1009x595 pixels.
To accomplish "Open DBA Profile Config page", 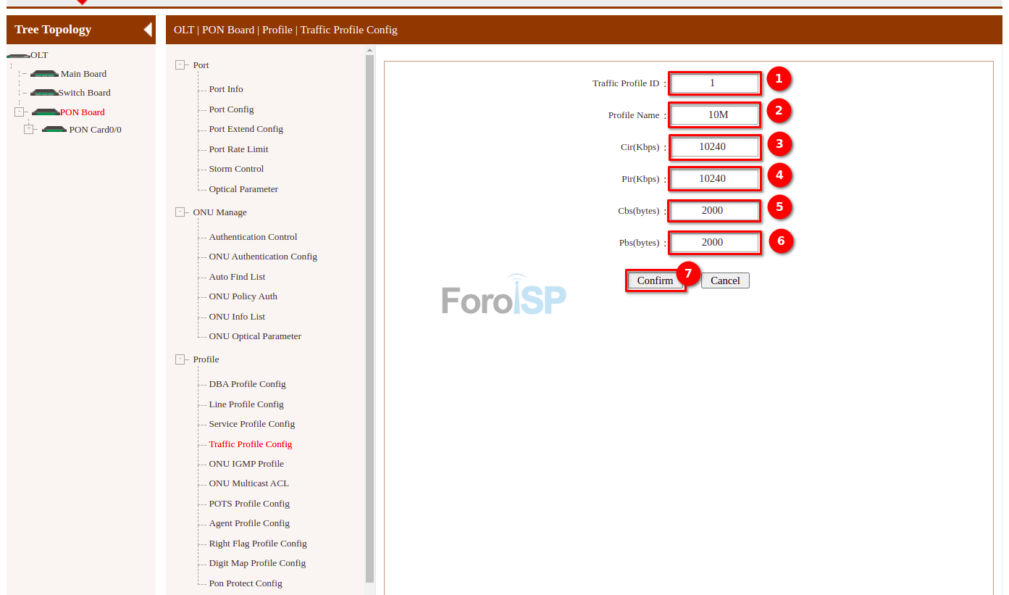I will [x=247, y=384].
